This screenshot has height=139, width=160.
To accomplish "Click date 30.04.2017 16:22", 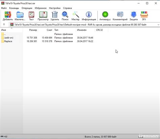I will (x=85, y=41).
